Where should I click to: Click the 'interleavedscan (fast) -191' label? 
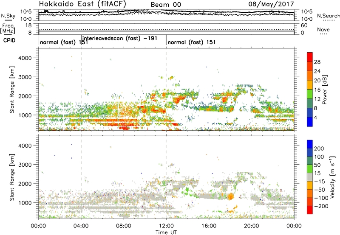pos(120,38)
